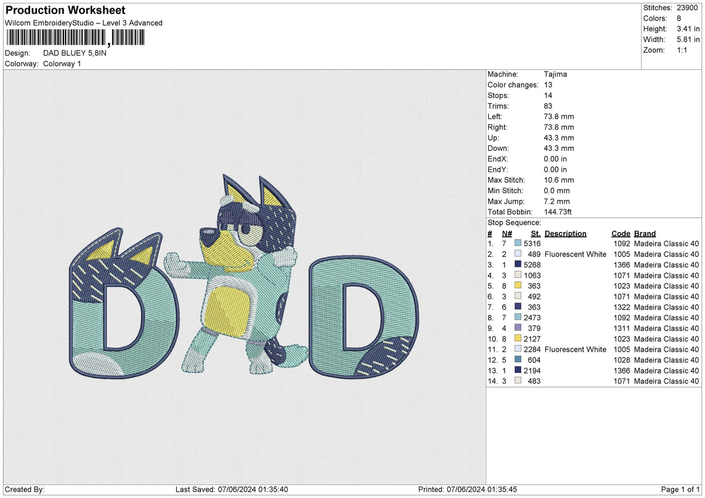Click the Stop Sequence heading

pos(515,223)
